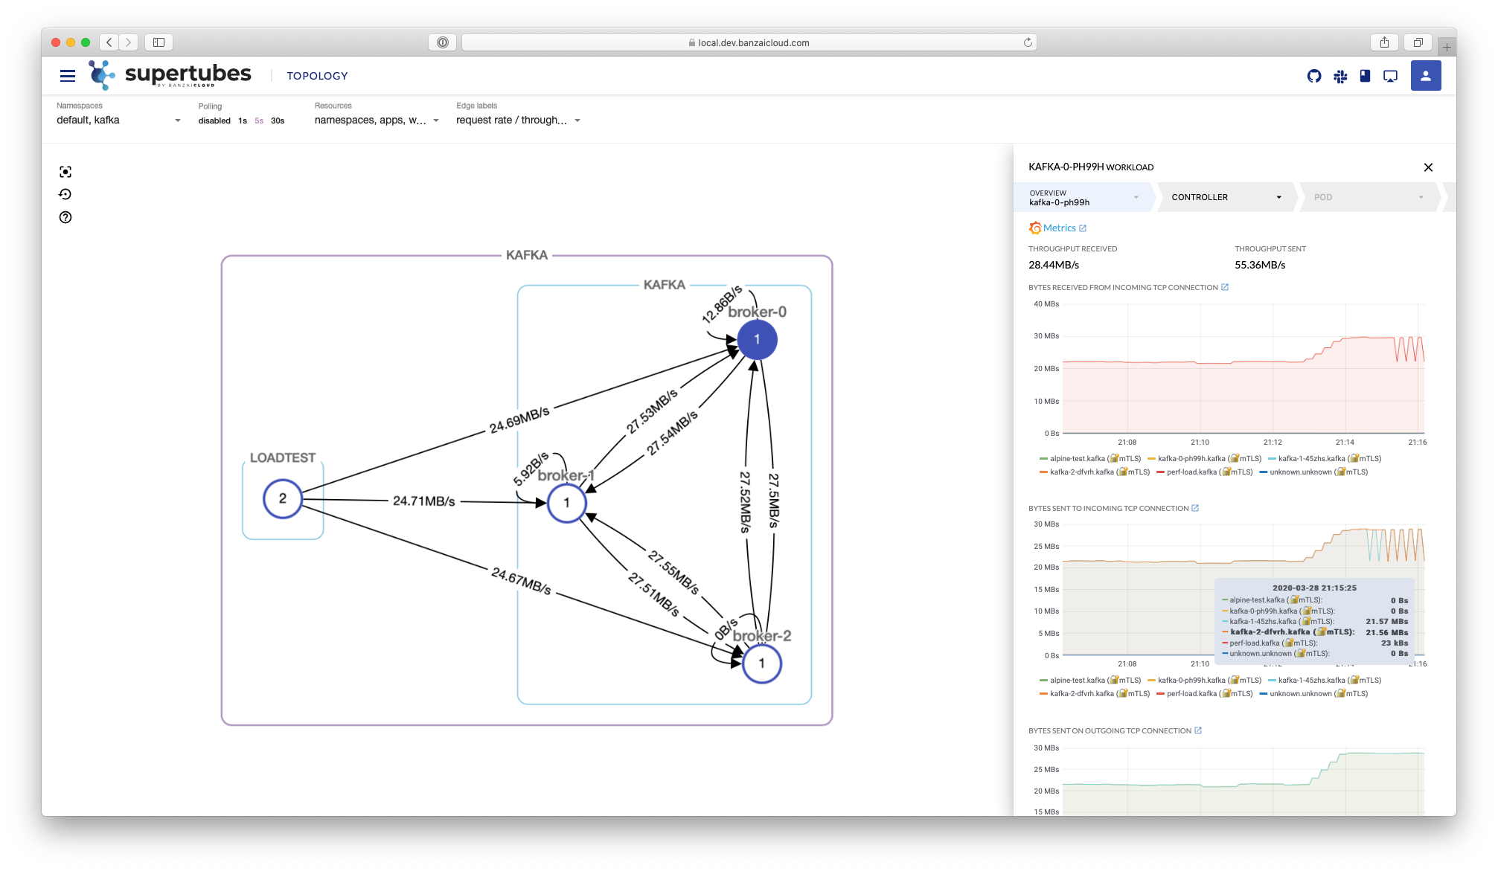Open the topology help icon
The image size is (1498, 871).
[x=65, y=217]
